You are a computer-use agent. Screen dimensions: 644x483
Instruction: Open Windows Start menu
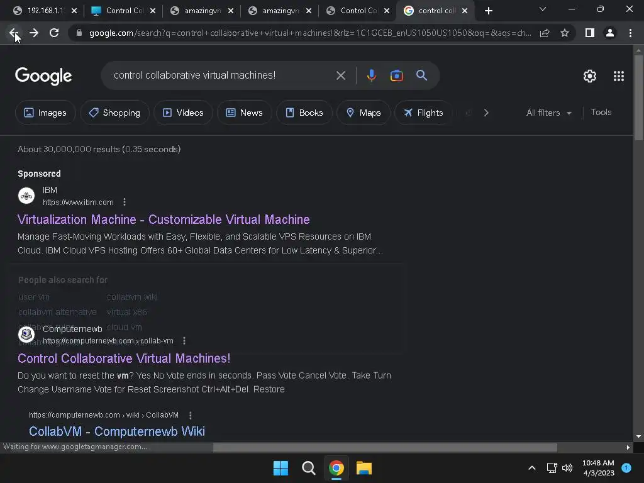(280, 468)
